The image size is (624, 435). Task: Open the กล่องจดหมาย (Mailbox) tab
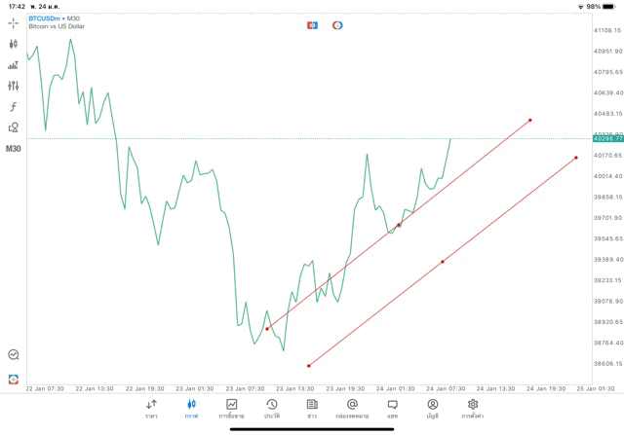[x=352, y=408]
